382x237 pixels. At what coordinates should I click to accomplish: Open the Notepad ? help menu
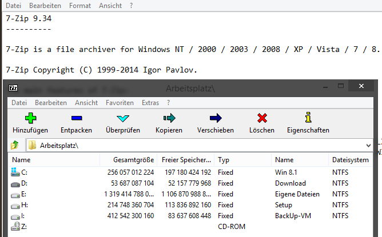click(132, 5)
